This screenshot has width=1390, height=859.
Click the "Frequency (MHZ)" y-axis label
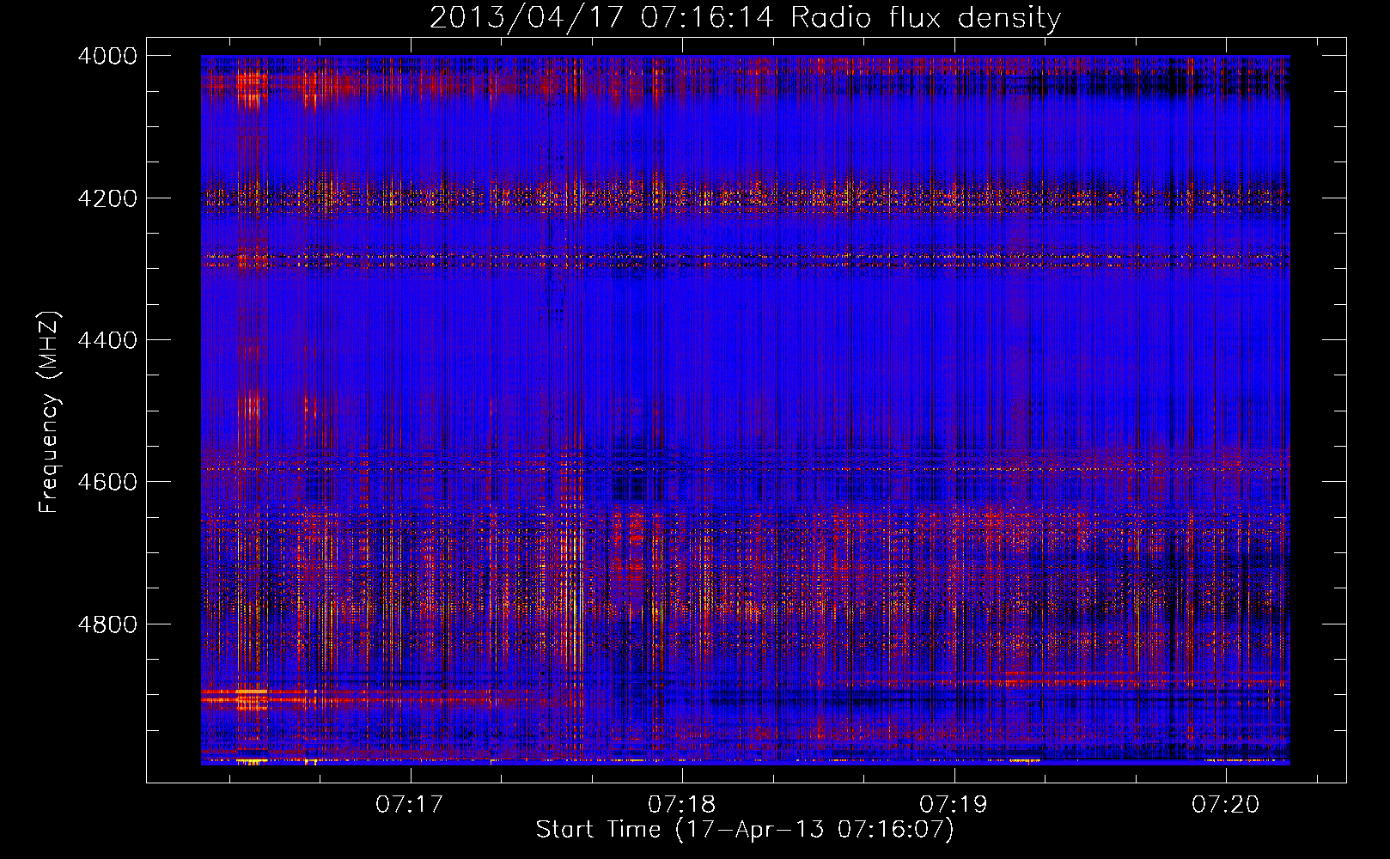point(49,411)
